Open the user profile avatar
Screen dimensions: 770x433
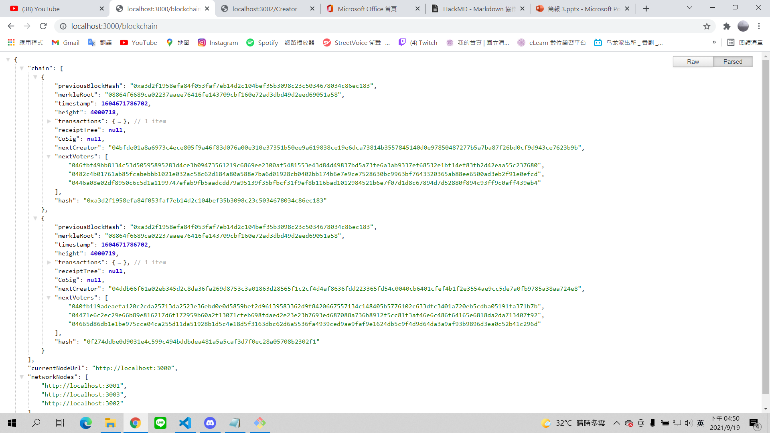743,26
